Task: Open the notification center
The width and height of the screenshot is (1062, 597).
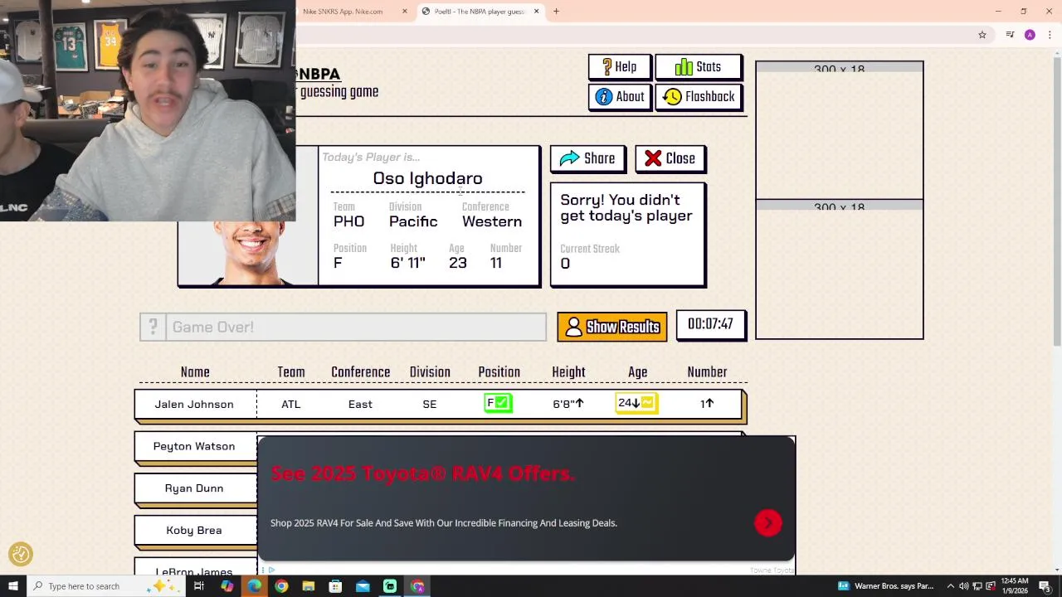Action: pos(1045,586)
